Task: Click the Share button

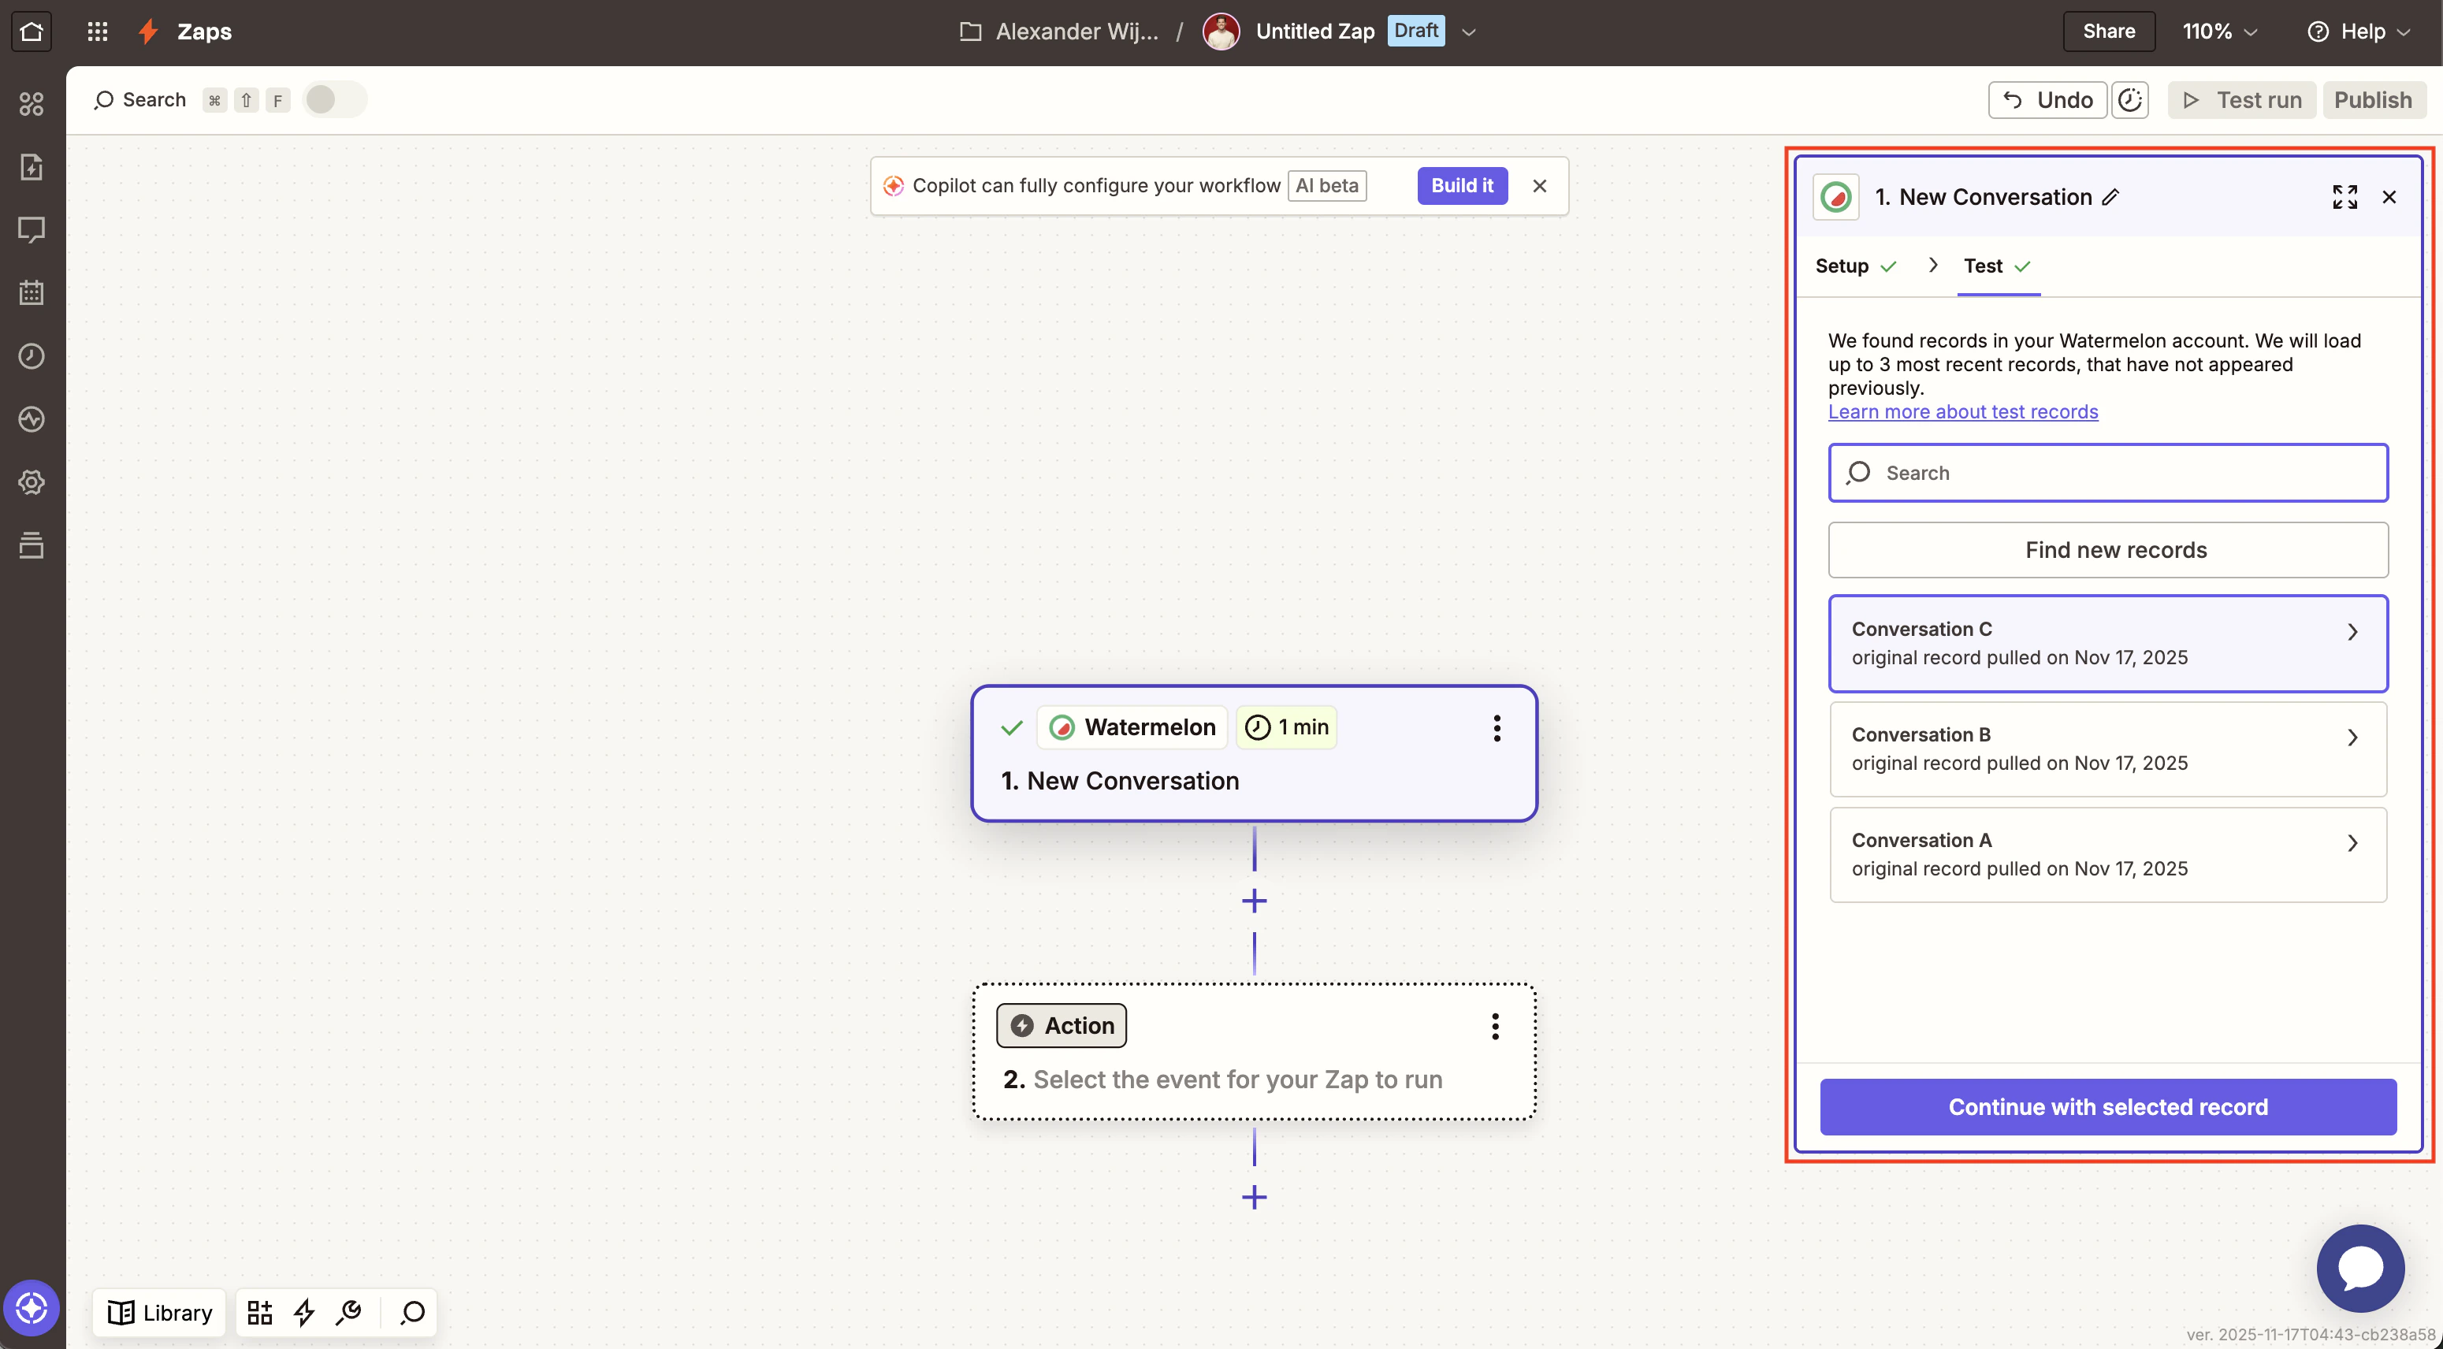Action: pyautogui.click(x=2108, y=32)
